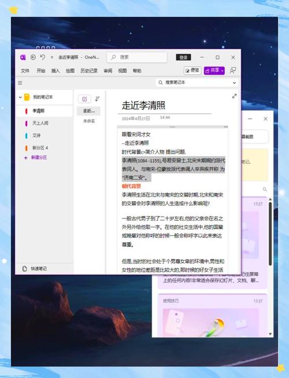Select the 新分区 4 section

(45, 148)
